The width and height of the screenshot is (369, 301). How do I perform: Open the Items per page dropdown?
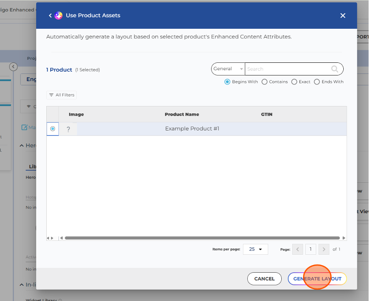[x=255, y=249]
